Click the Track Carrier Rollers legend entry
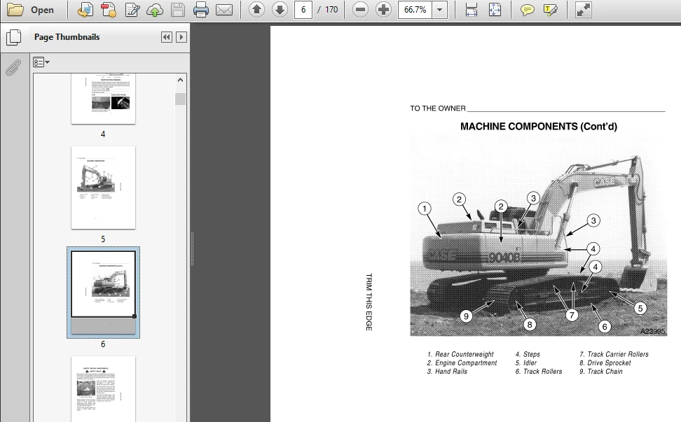The width and height of the screenshot is (681, 422). coord(614,354)
